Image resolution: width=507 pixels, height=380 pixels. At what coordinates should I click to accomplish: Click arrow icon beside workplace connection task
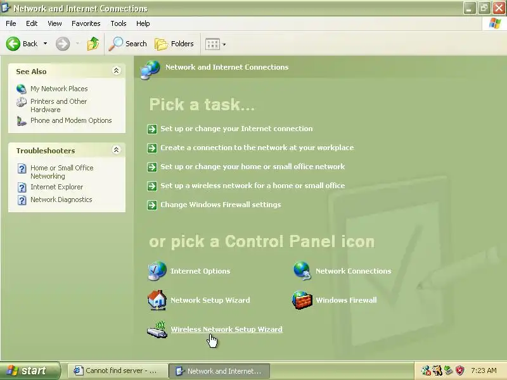click(152, 148)
